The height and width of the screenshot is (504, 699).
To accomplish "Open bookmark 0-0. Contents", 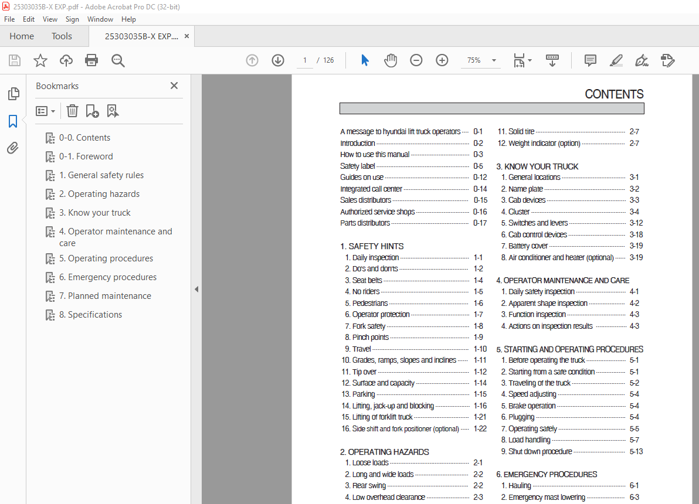I will (x=84, y=138).
